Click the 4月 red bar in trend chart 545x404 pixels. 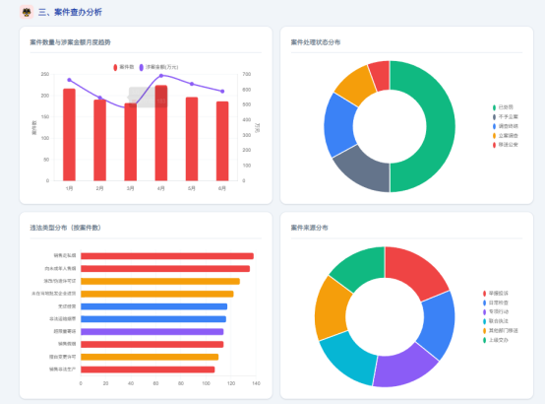[161, 133]
